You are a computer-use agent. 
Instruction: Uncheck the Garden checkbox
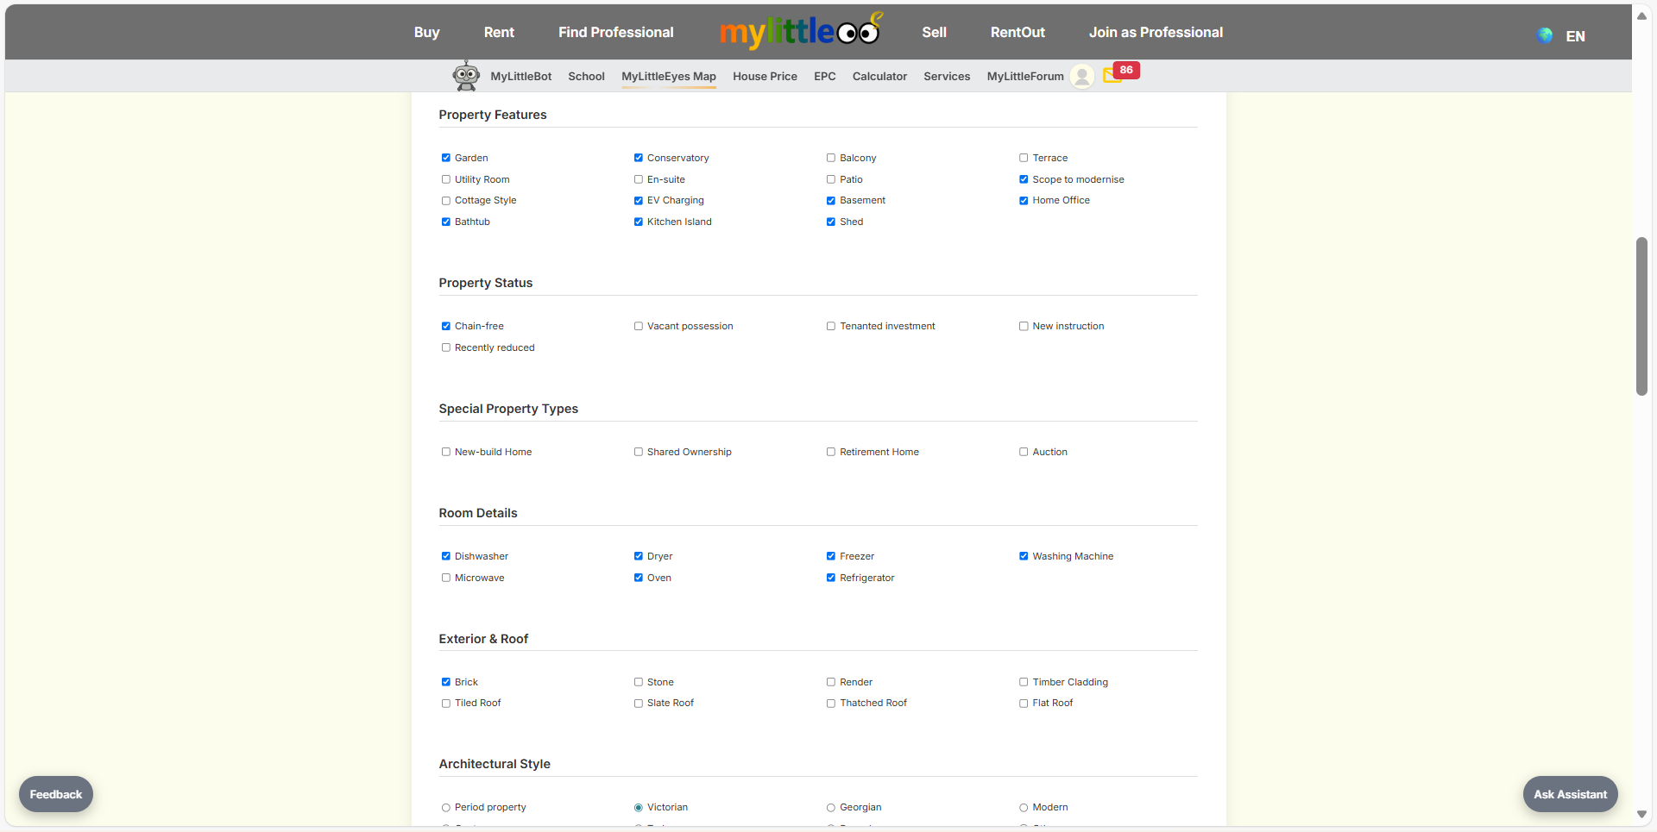[446, 158]
